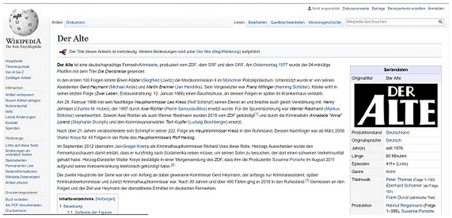This screenshot has width=452, height=218.
Task: Open the Michael Ande link
Action: (x=123, y=87)
